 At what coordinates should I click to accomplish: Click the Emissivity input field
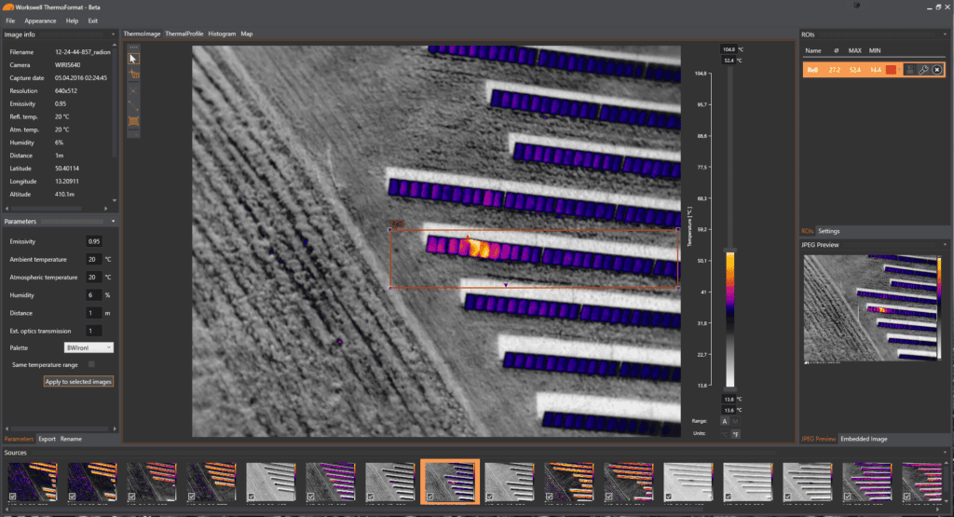(94, 241)
